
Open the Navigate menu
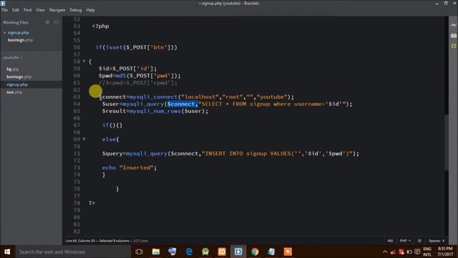tap(57, 10)
